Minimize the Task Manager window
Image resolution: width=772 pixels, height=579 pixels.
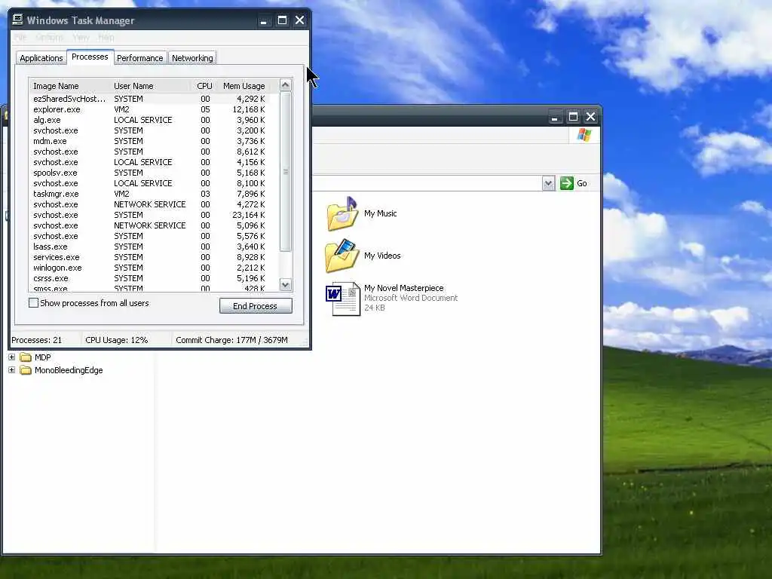[264, 20]
